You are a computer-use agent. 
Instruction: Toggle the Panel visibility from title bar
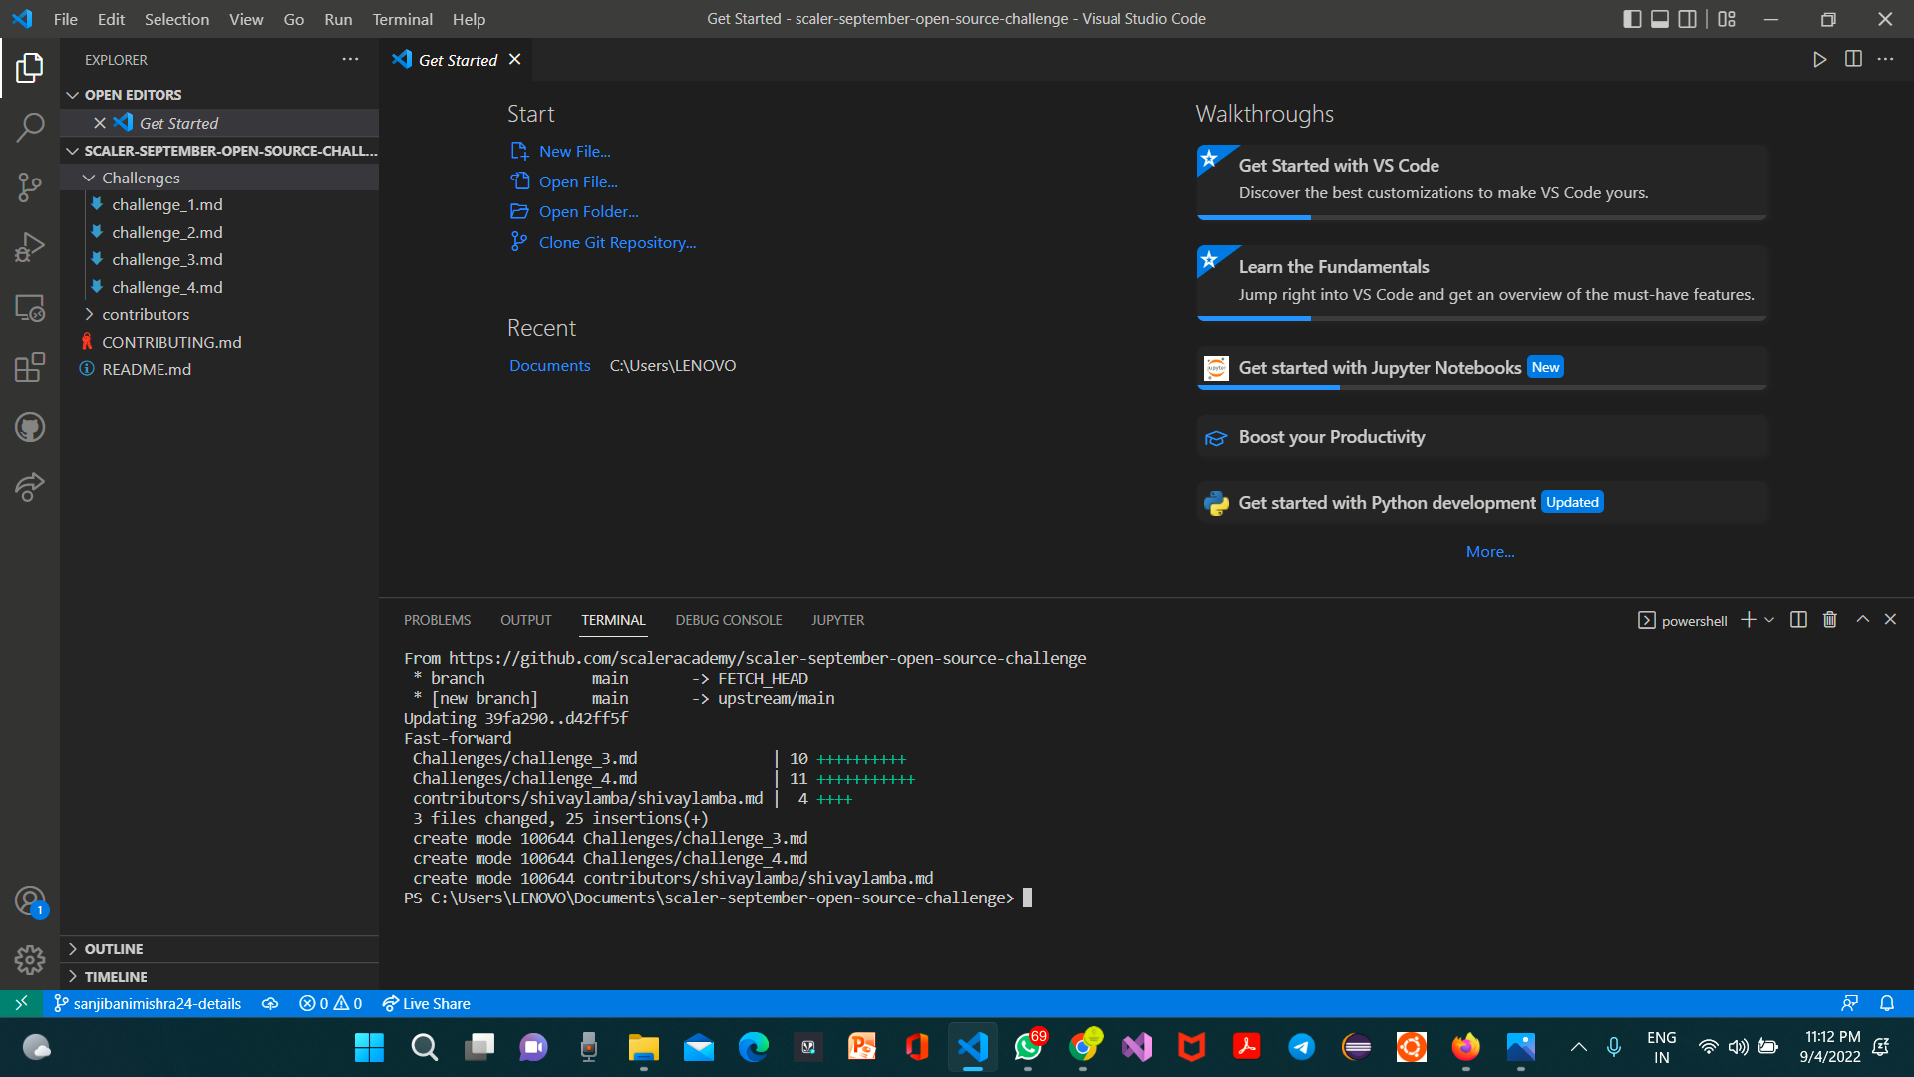coord(1659,19)
